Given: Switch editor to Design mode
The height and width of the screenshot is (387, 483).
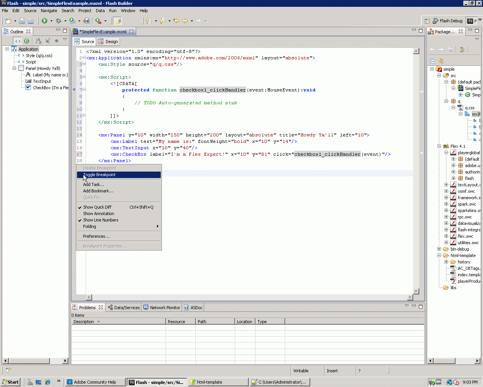Looking at the screenshot, I should [x=108, y=42].
